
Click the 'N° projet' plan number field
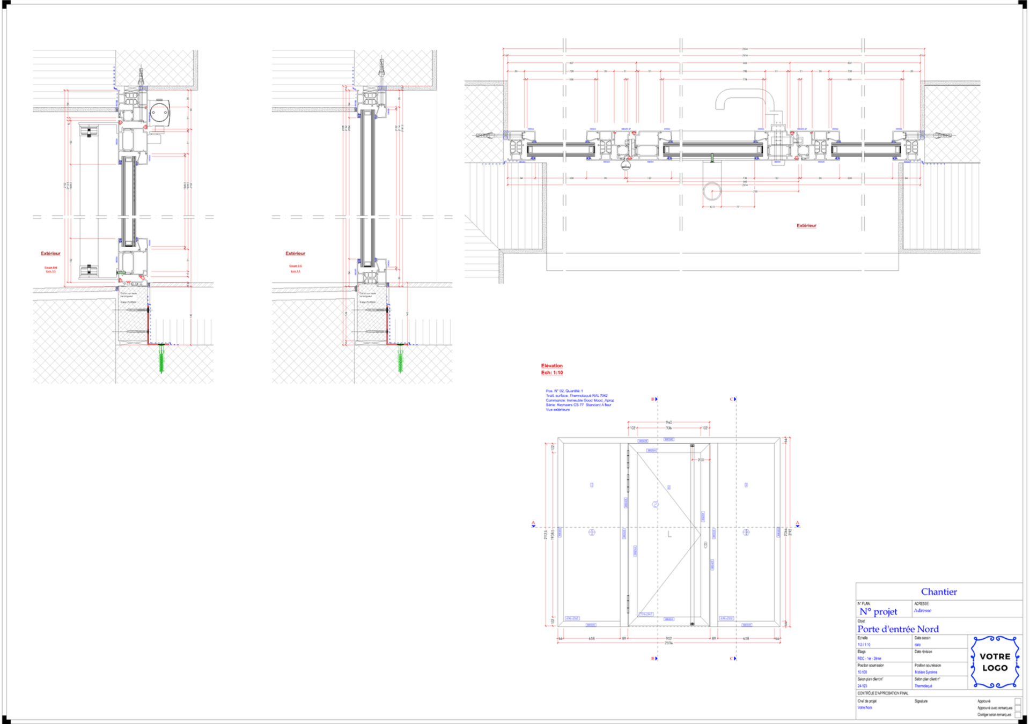878,611
